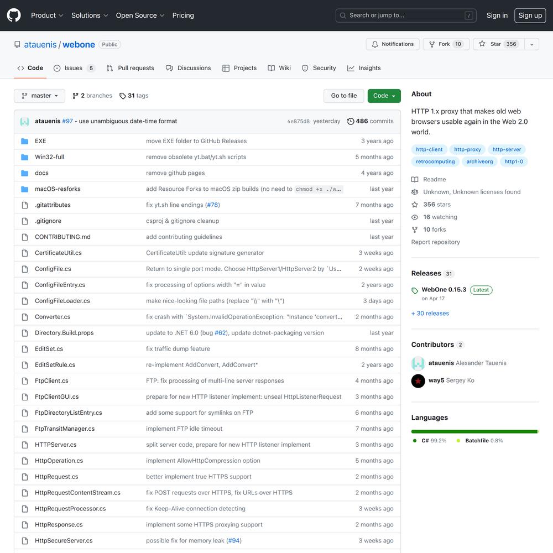Open the Pull requests tab

pyautogui.click(x=130, y=68)
